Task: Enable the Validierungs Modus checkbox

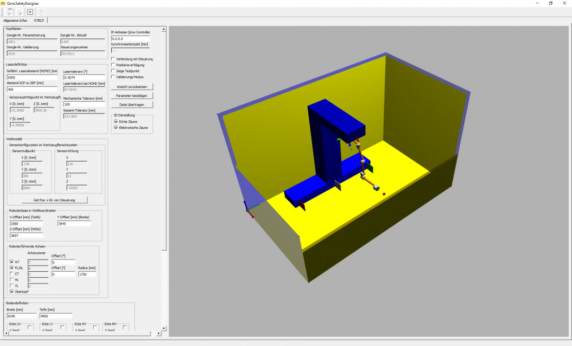Action: tap(113, 77)
